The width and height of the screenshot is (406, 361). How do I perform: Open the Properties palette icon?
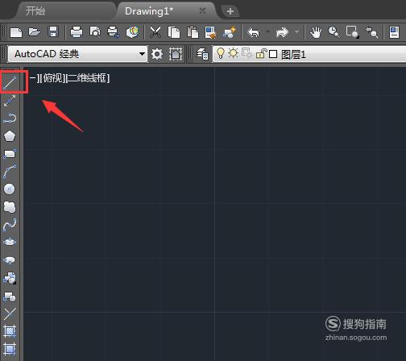[x=394, y=32]
